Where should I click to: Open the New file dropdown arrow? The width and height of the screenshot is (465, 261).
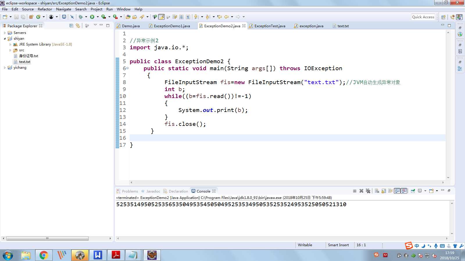point(10,17)
